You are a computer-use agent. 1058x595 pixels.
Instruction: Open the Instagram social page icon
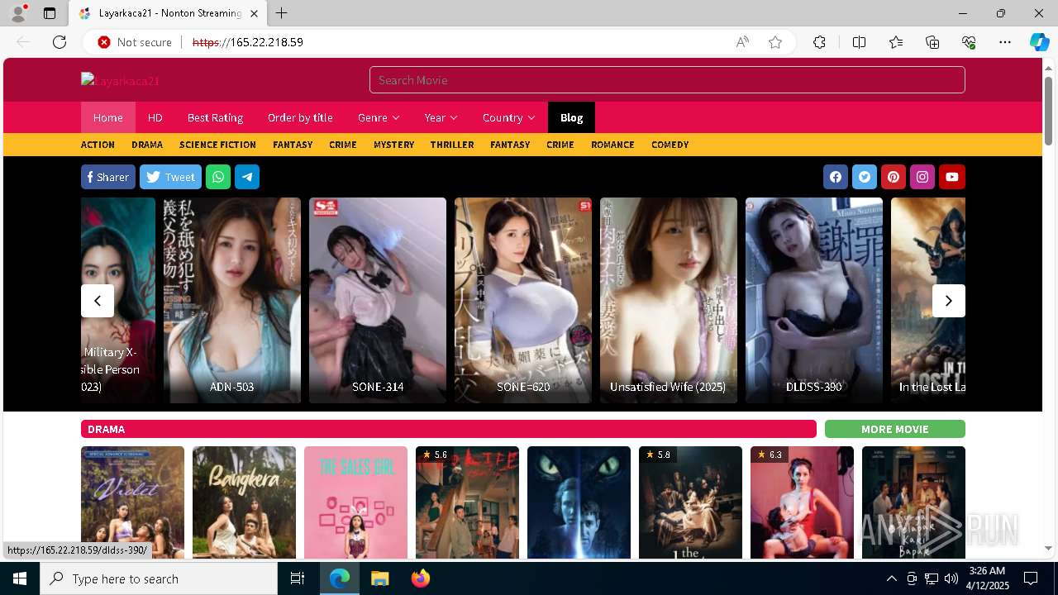click(922, 177)
